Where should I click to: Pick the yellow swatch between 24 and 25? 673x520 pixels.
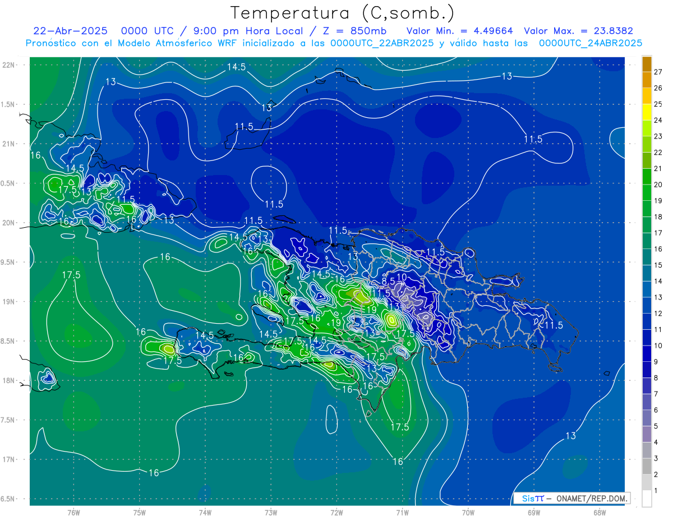[x=647, y=112]
